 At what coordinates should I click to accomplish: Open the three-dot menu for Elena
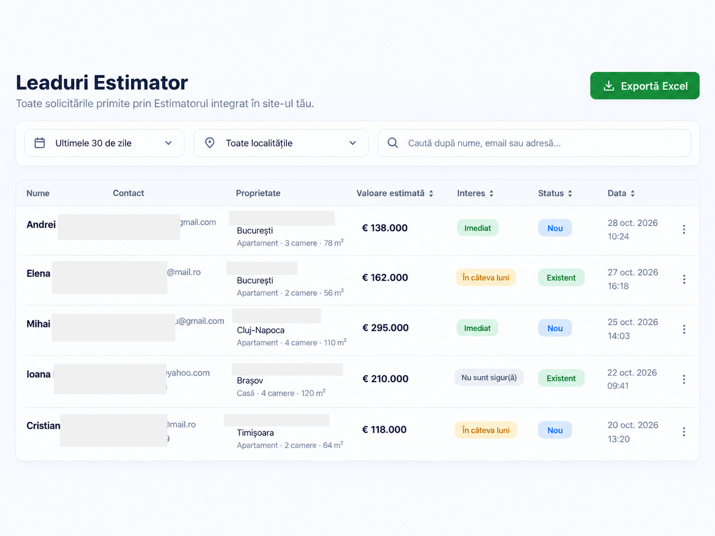684,279
